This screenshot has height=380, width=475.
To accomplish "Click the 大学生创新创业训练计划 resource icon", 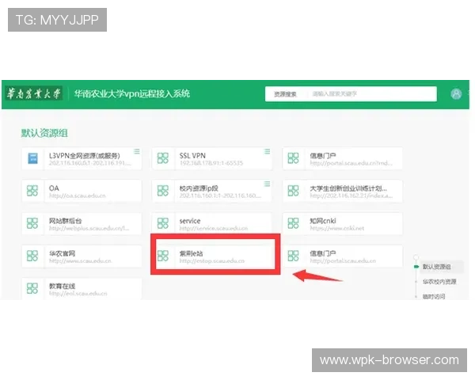I will coord(293,191).
